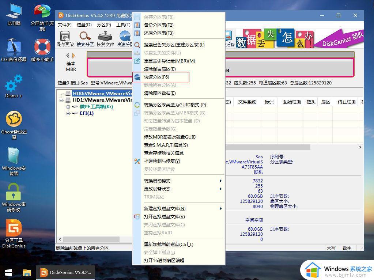This screenshot has width=374, height=280.
Task: Expand 新建虚拟磁盘文件 submenu
Action: (x=179, y=209)
